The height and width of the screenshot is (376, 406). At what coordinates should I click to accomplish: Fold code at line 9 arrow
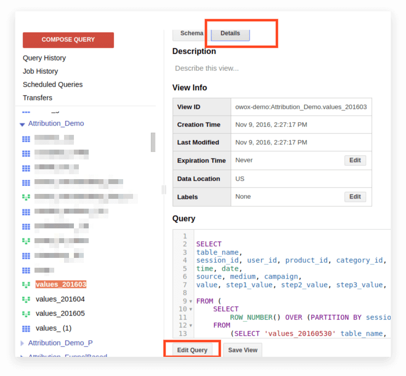coord(191,301)
